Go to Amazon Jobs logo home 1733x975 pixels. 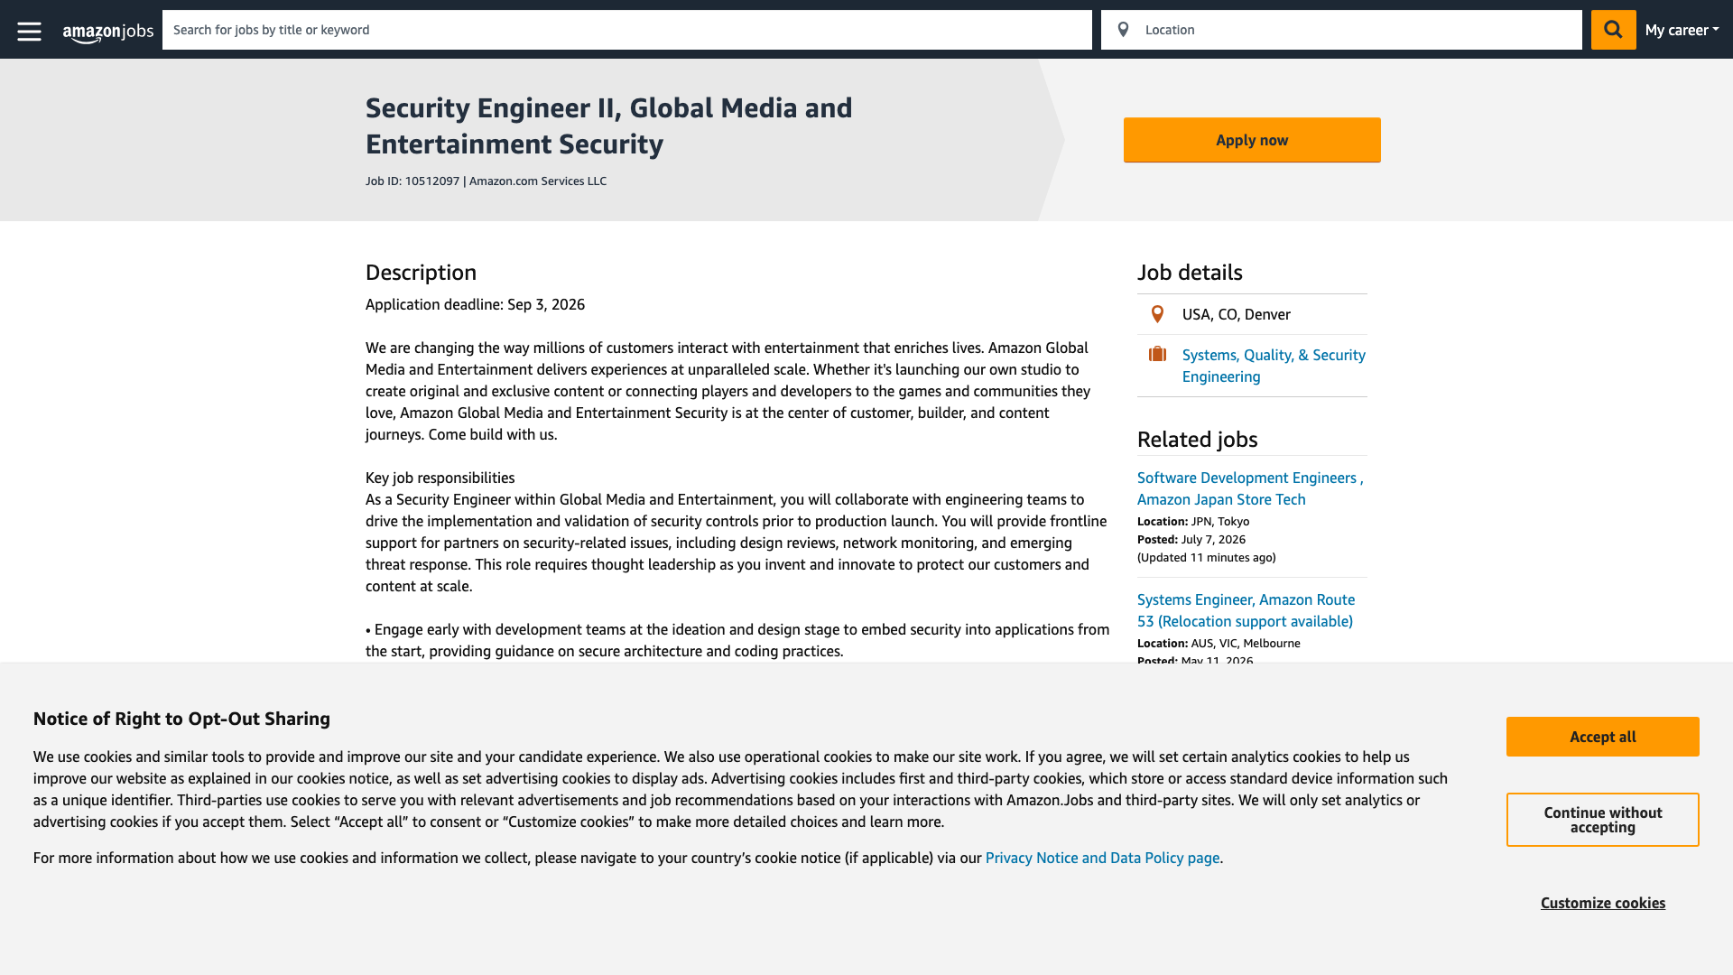[x=108, y=32]
